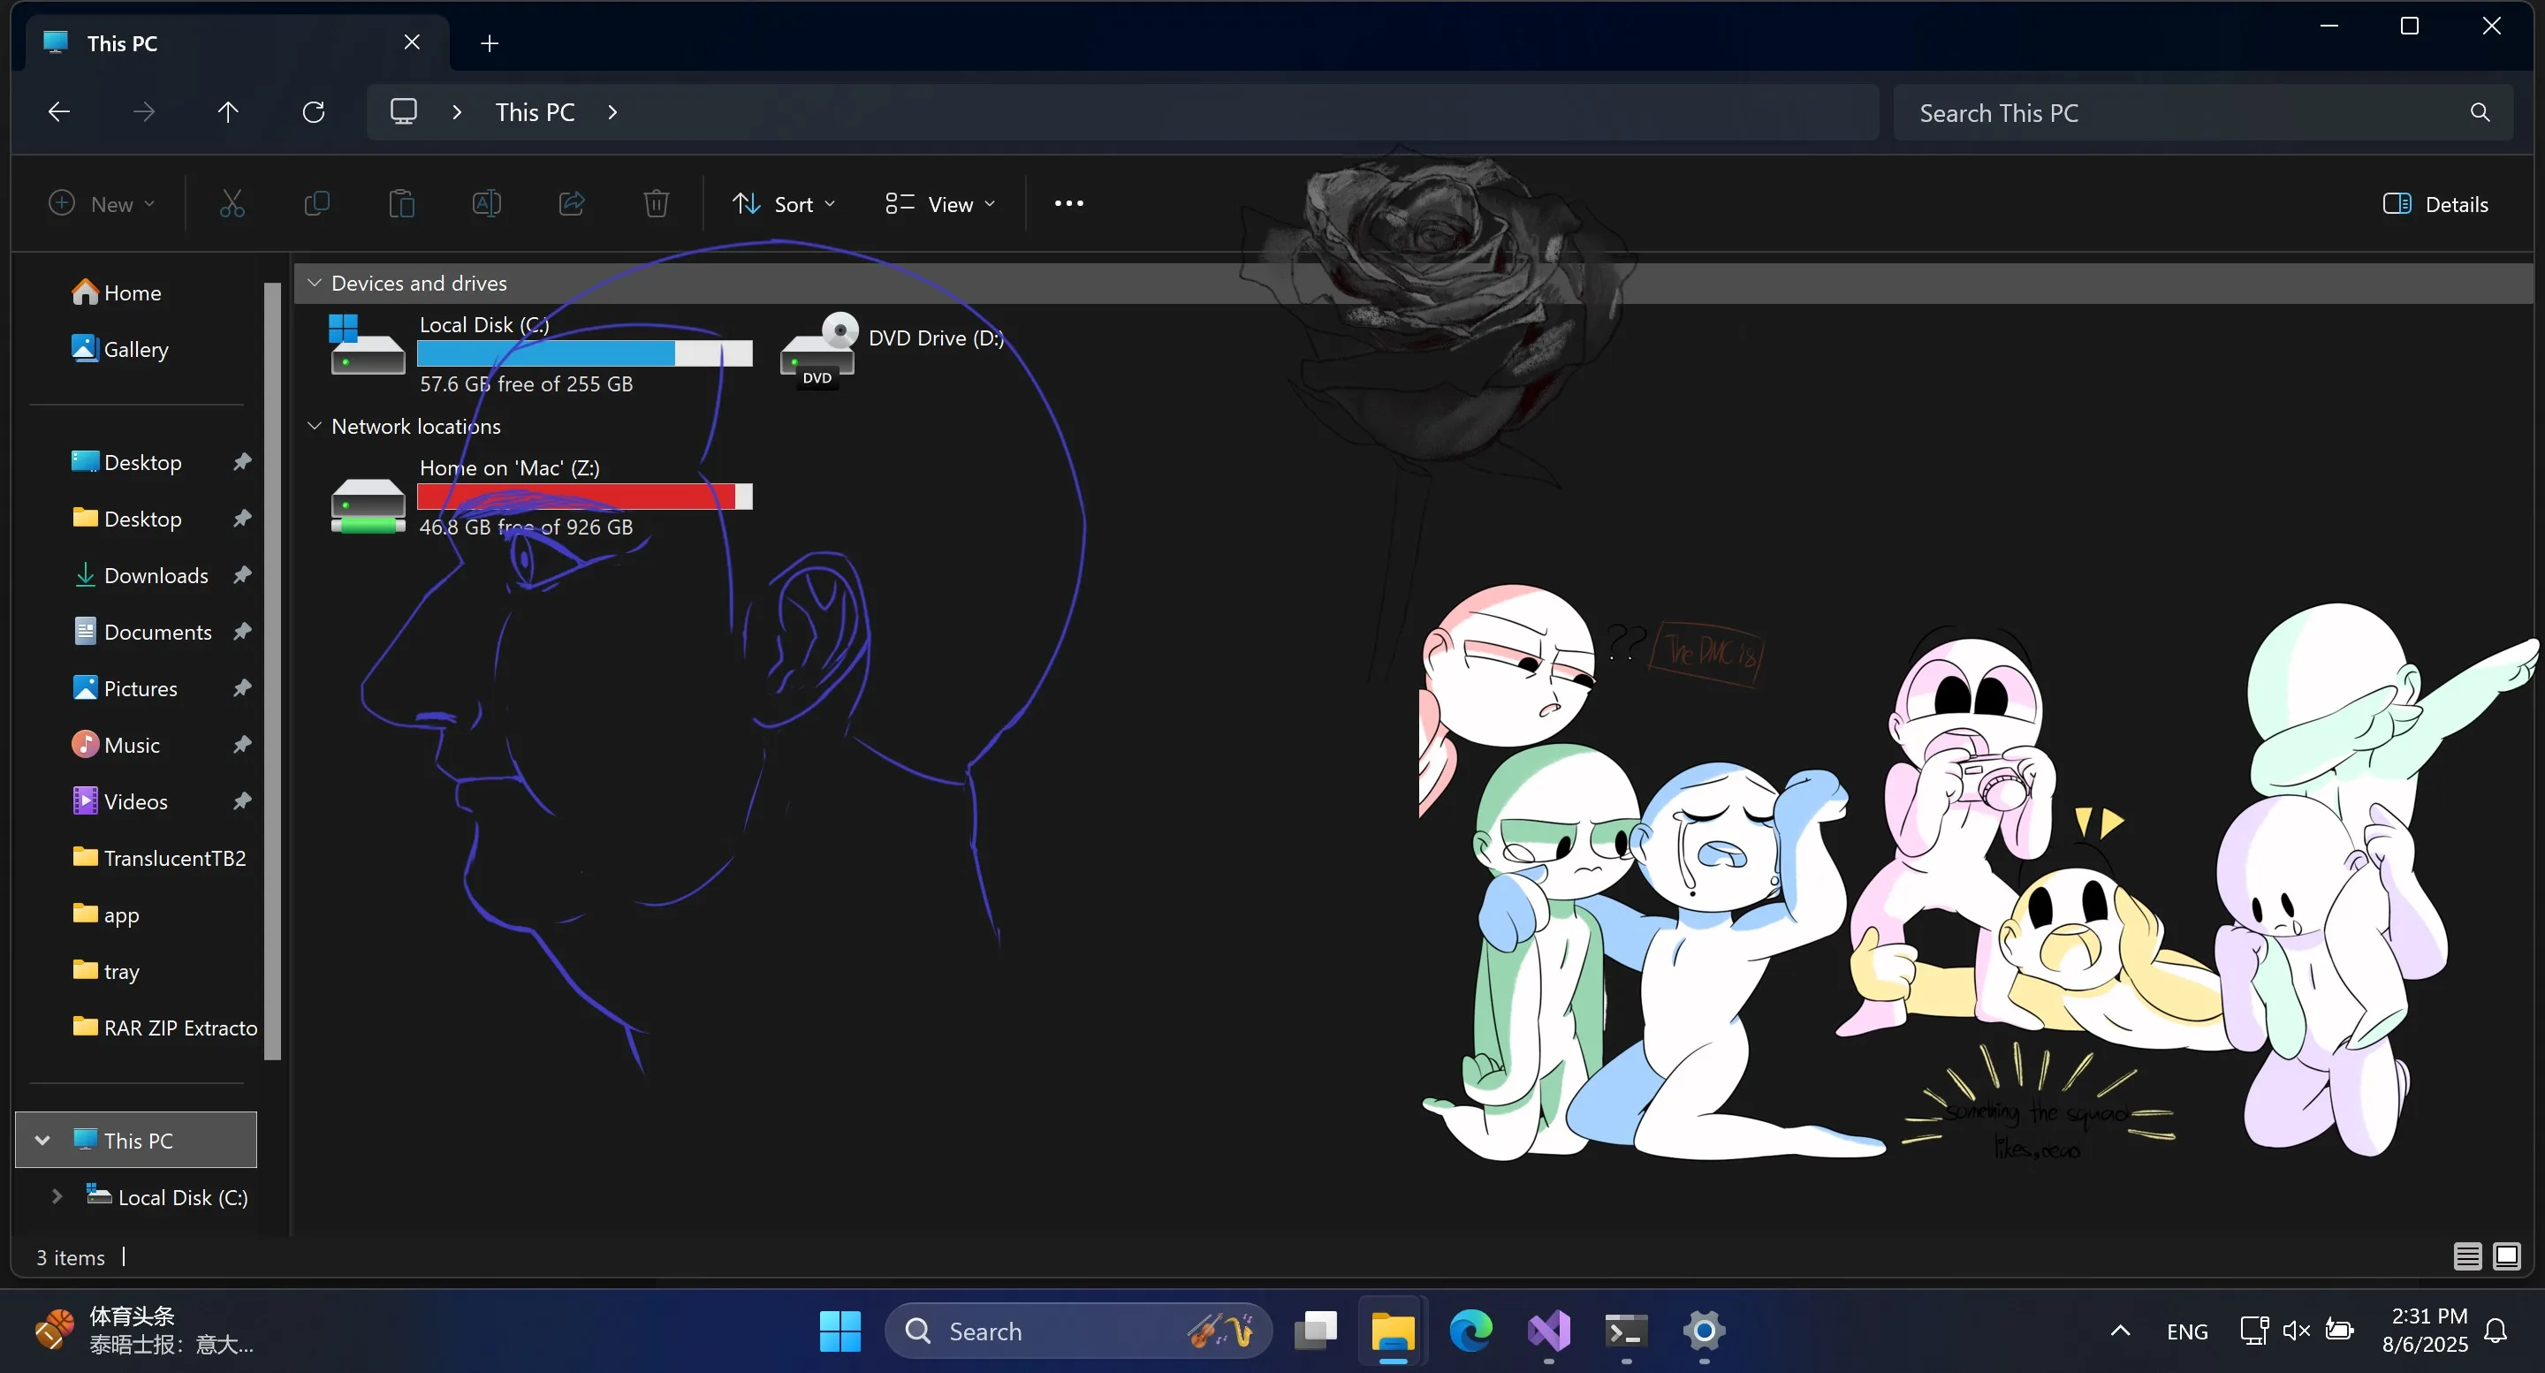This screenshot has height=1373, width=2545.
Task: Open the See more ellipsis menu
Action: click(x=1069, y=203)
